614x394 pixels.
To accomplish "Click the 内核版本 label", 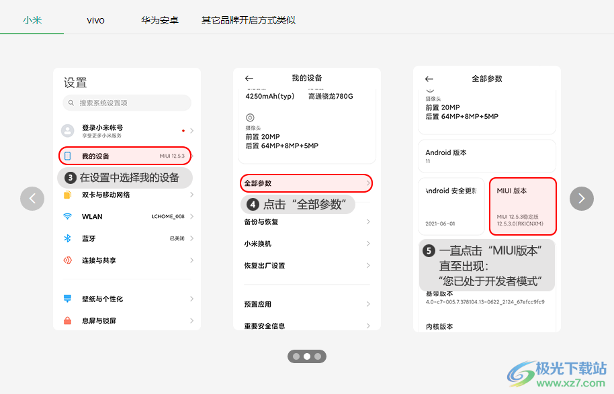I will [439, 326].
